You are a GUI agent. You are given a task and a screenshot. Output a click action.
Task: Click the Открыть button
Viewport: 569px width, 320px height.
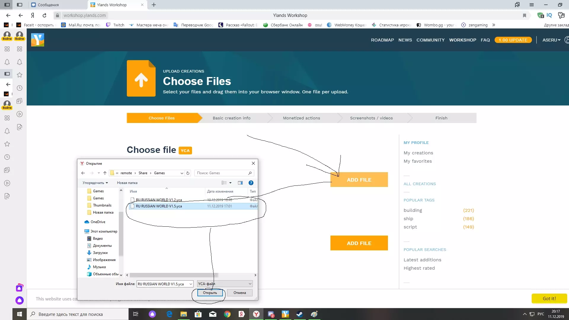(x=210, y=293)
